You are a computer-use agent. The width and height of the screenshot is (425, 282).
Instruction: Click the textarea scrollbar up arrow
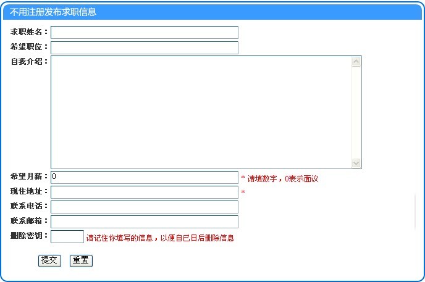coord(356,61)
